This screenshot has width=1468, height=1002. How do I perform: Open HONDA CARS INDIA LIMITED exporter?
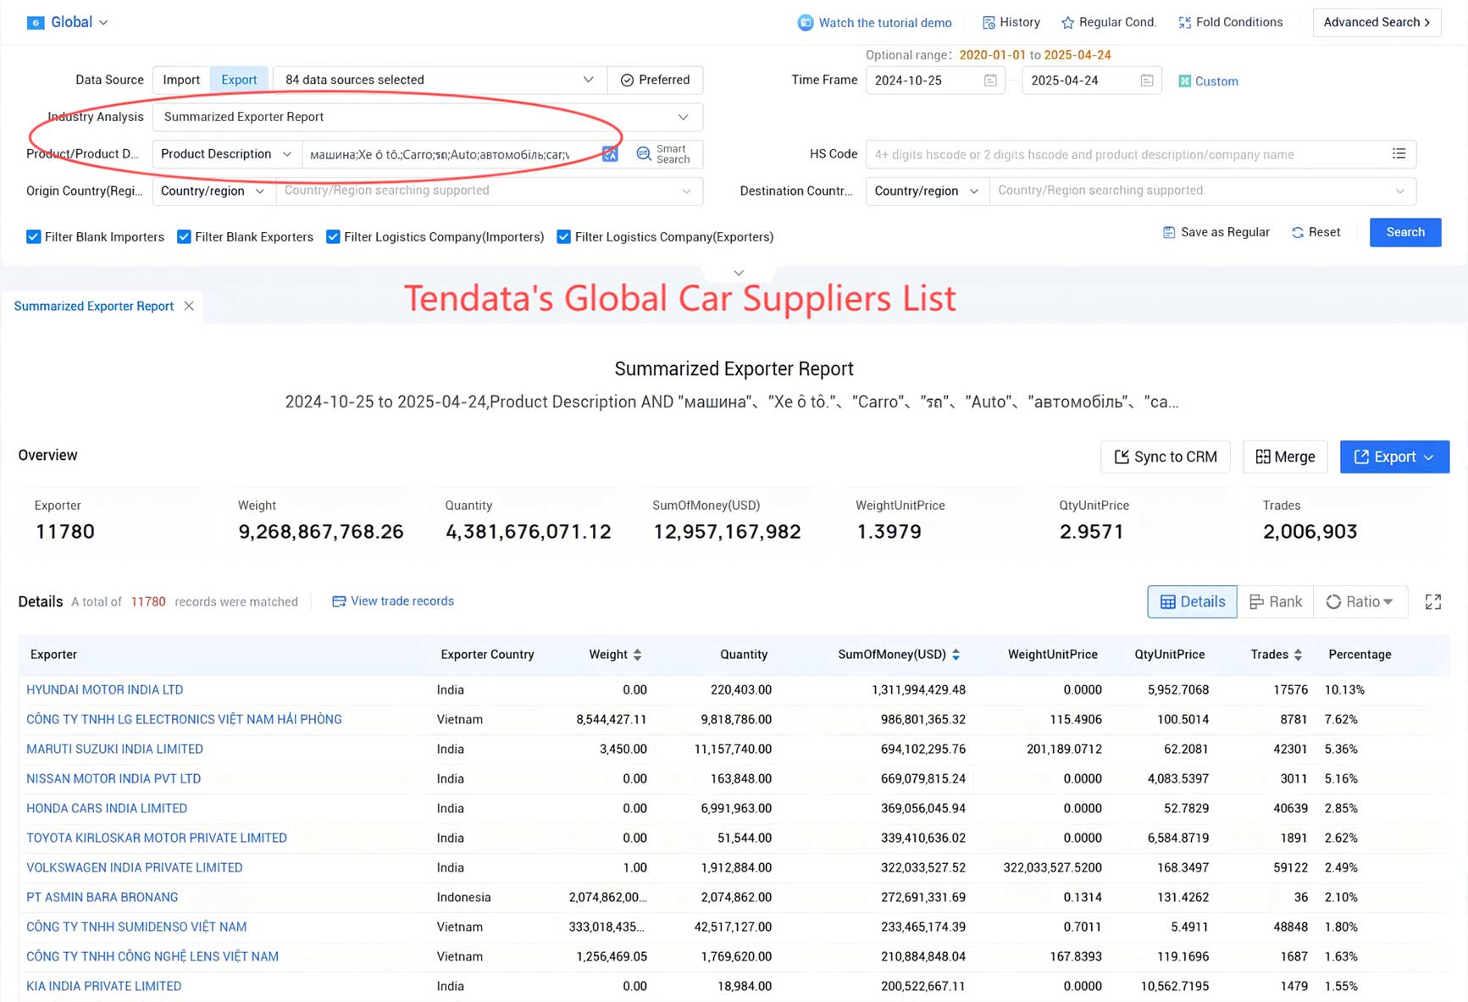pyautogui.click(x=107, y=809)
